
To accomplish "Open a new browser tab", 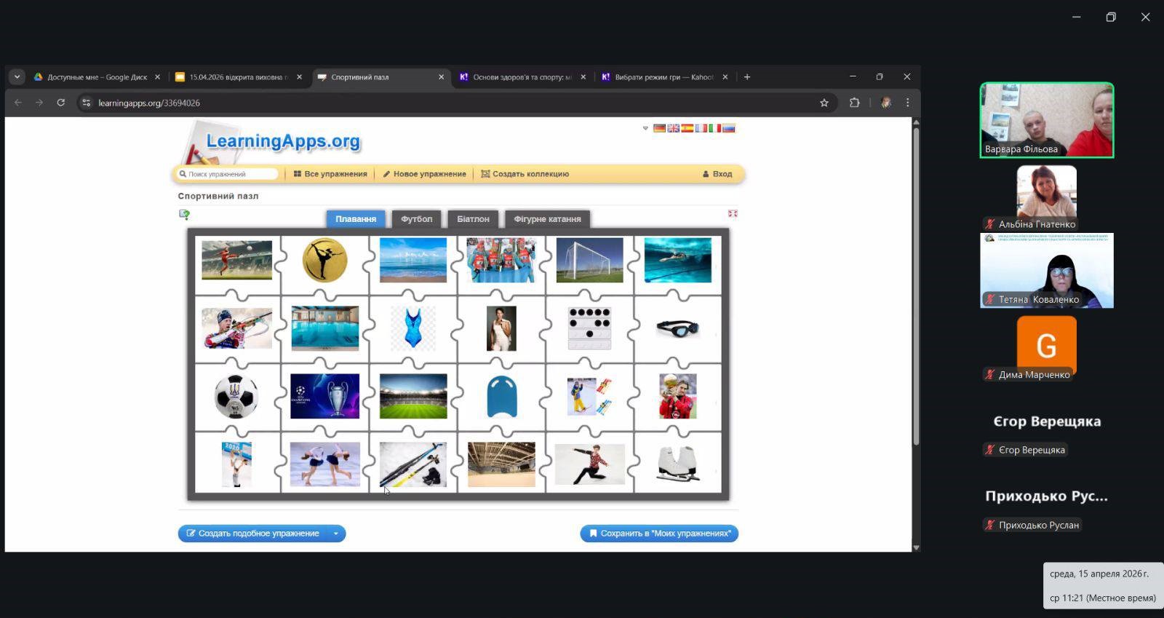I will click(x=747, y=77).
